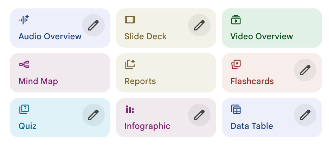Click the Reports sparkle document icon
Viewport: 329px width, 145px height.
pyautogui.click(x=130, y=64)
